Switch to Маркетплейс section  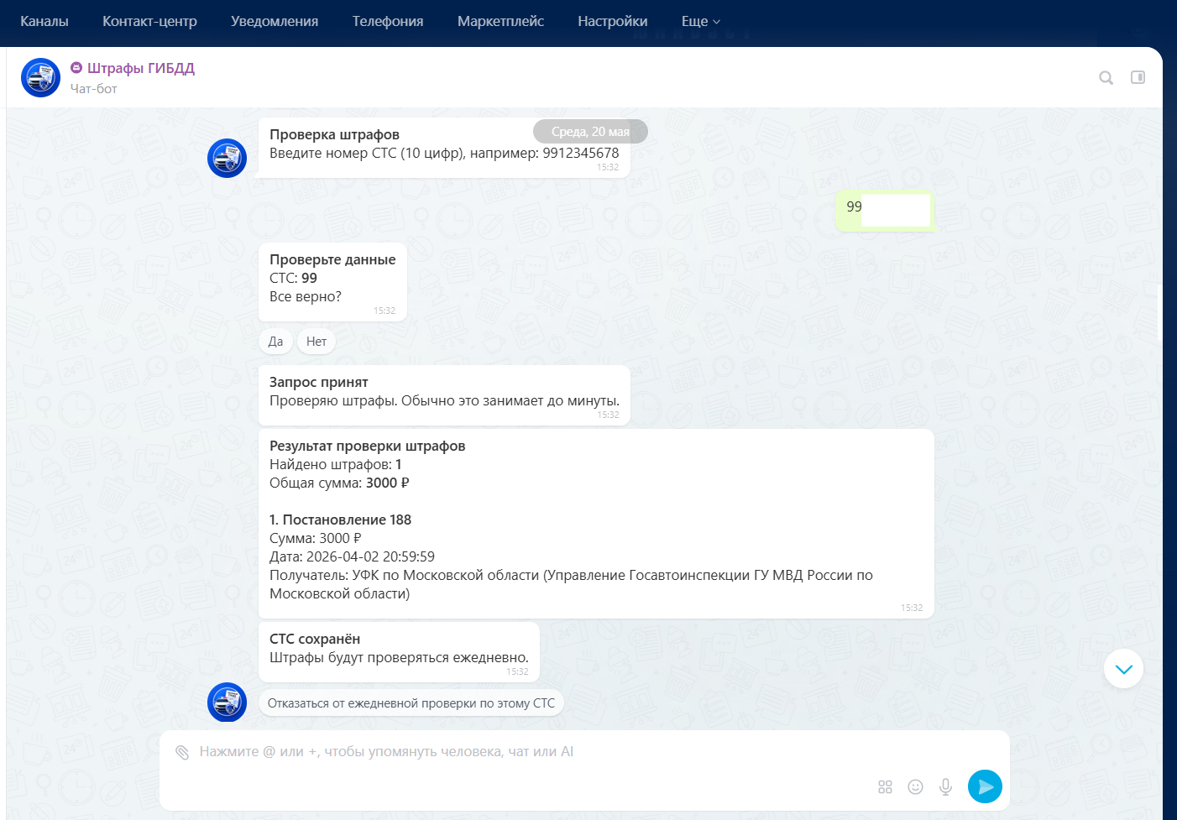[500, 21]
